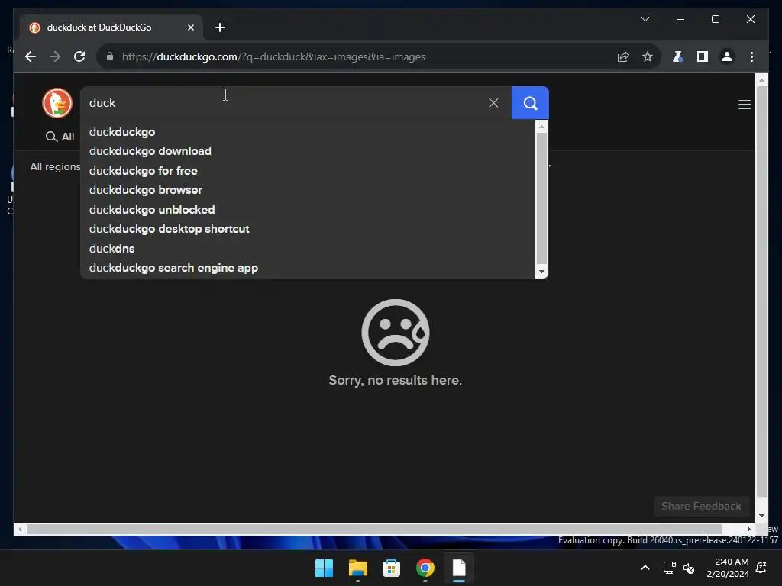The image size is (782, 586).
Task: Show hidden system tray icons
Action: pyautogui.click(x=645, y=568)
